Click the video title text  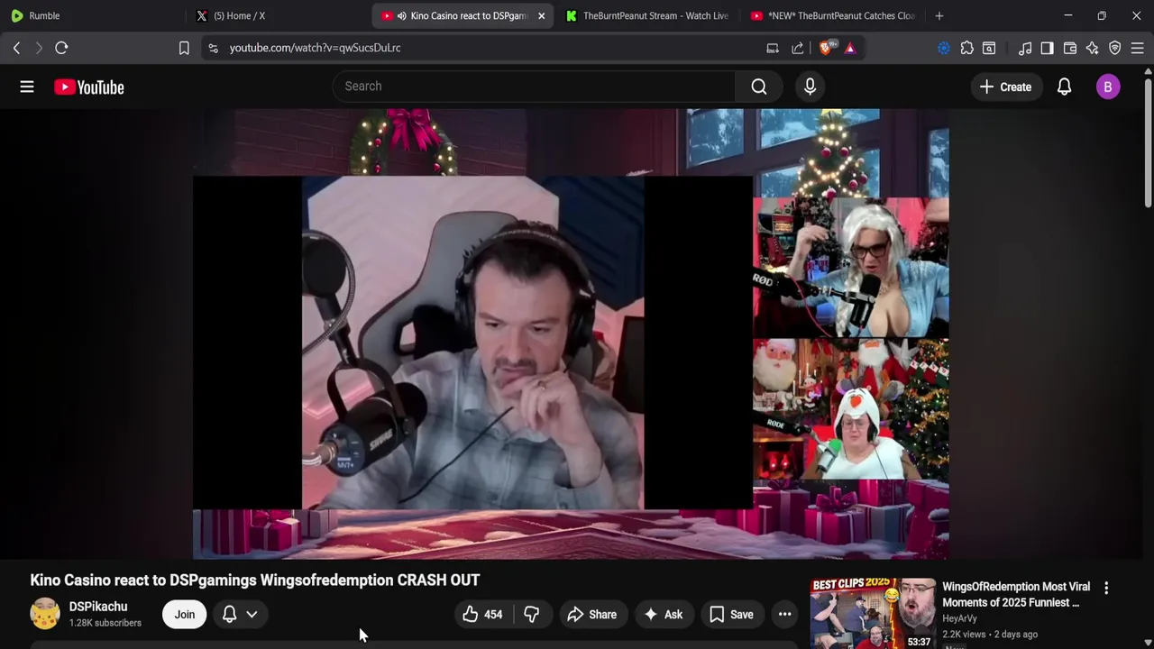tap(255, 580)
